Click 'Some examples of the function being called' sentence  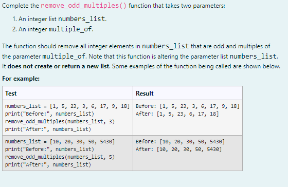coord(196,66)
